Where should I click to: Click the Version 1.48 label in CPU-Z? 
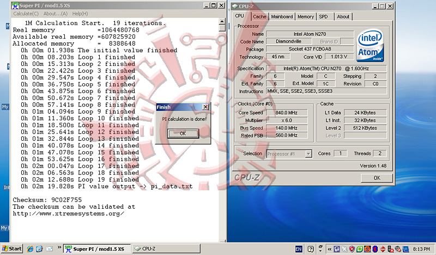pos(373,166)
